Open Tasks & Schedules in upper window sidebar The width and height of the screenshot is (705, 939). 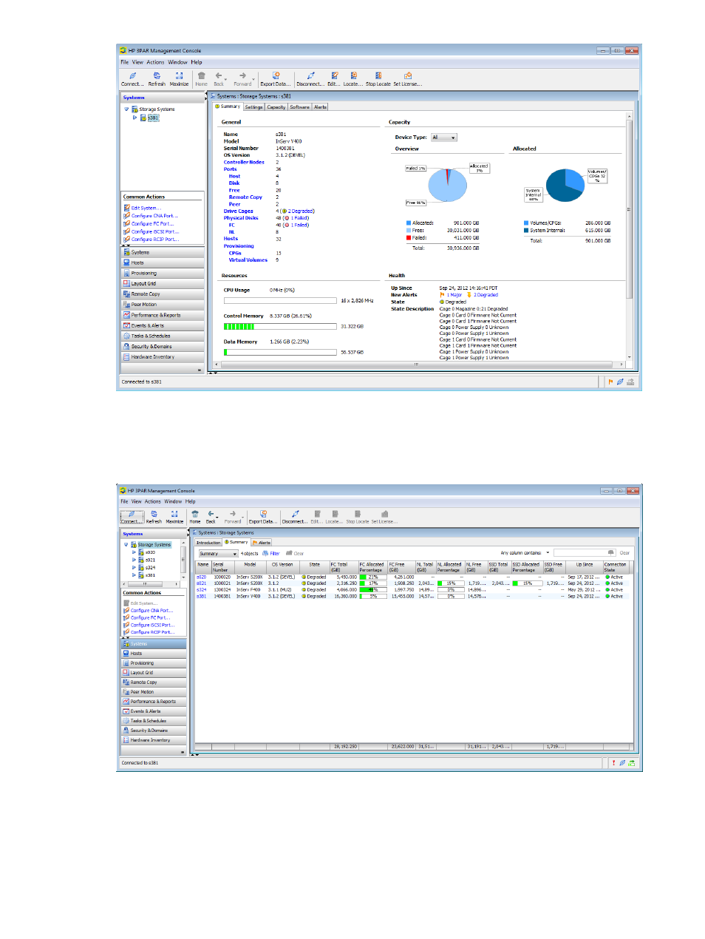(163, 336)
